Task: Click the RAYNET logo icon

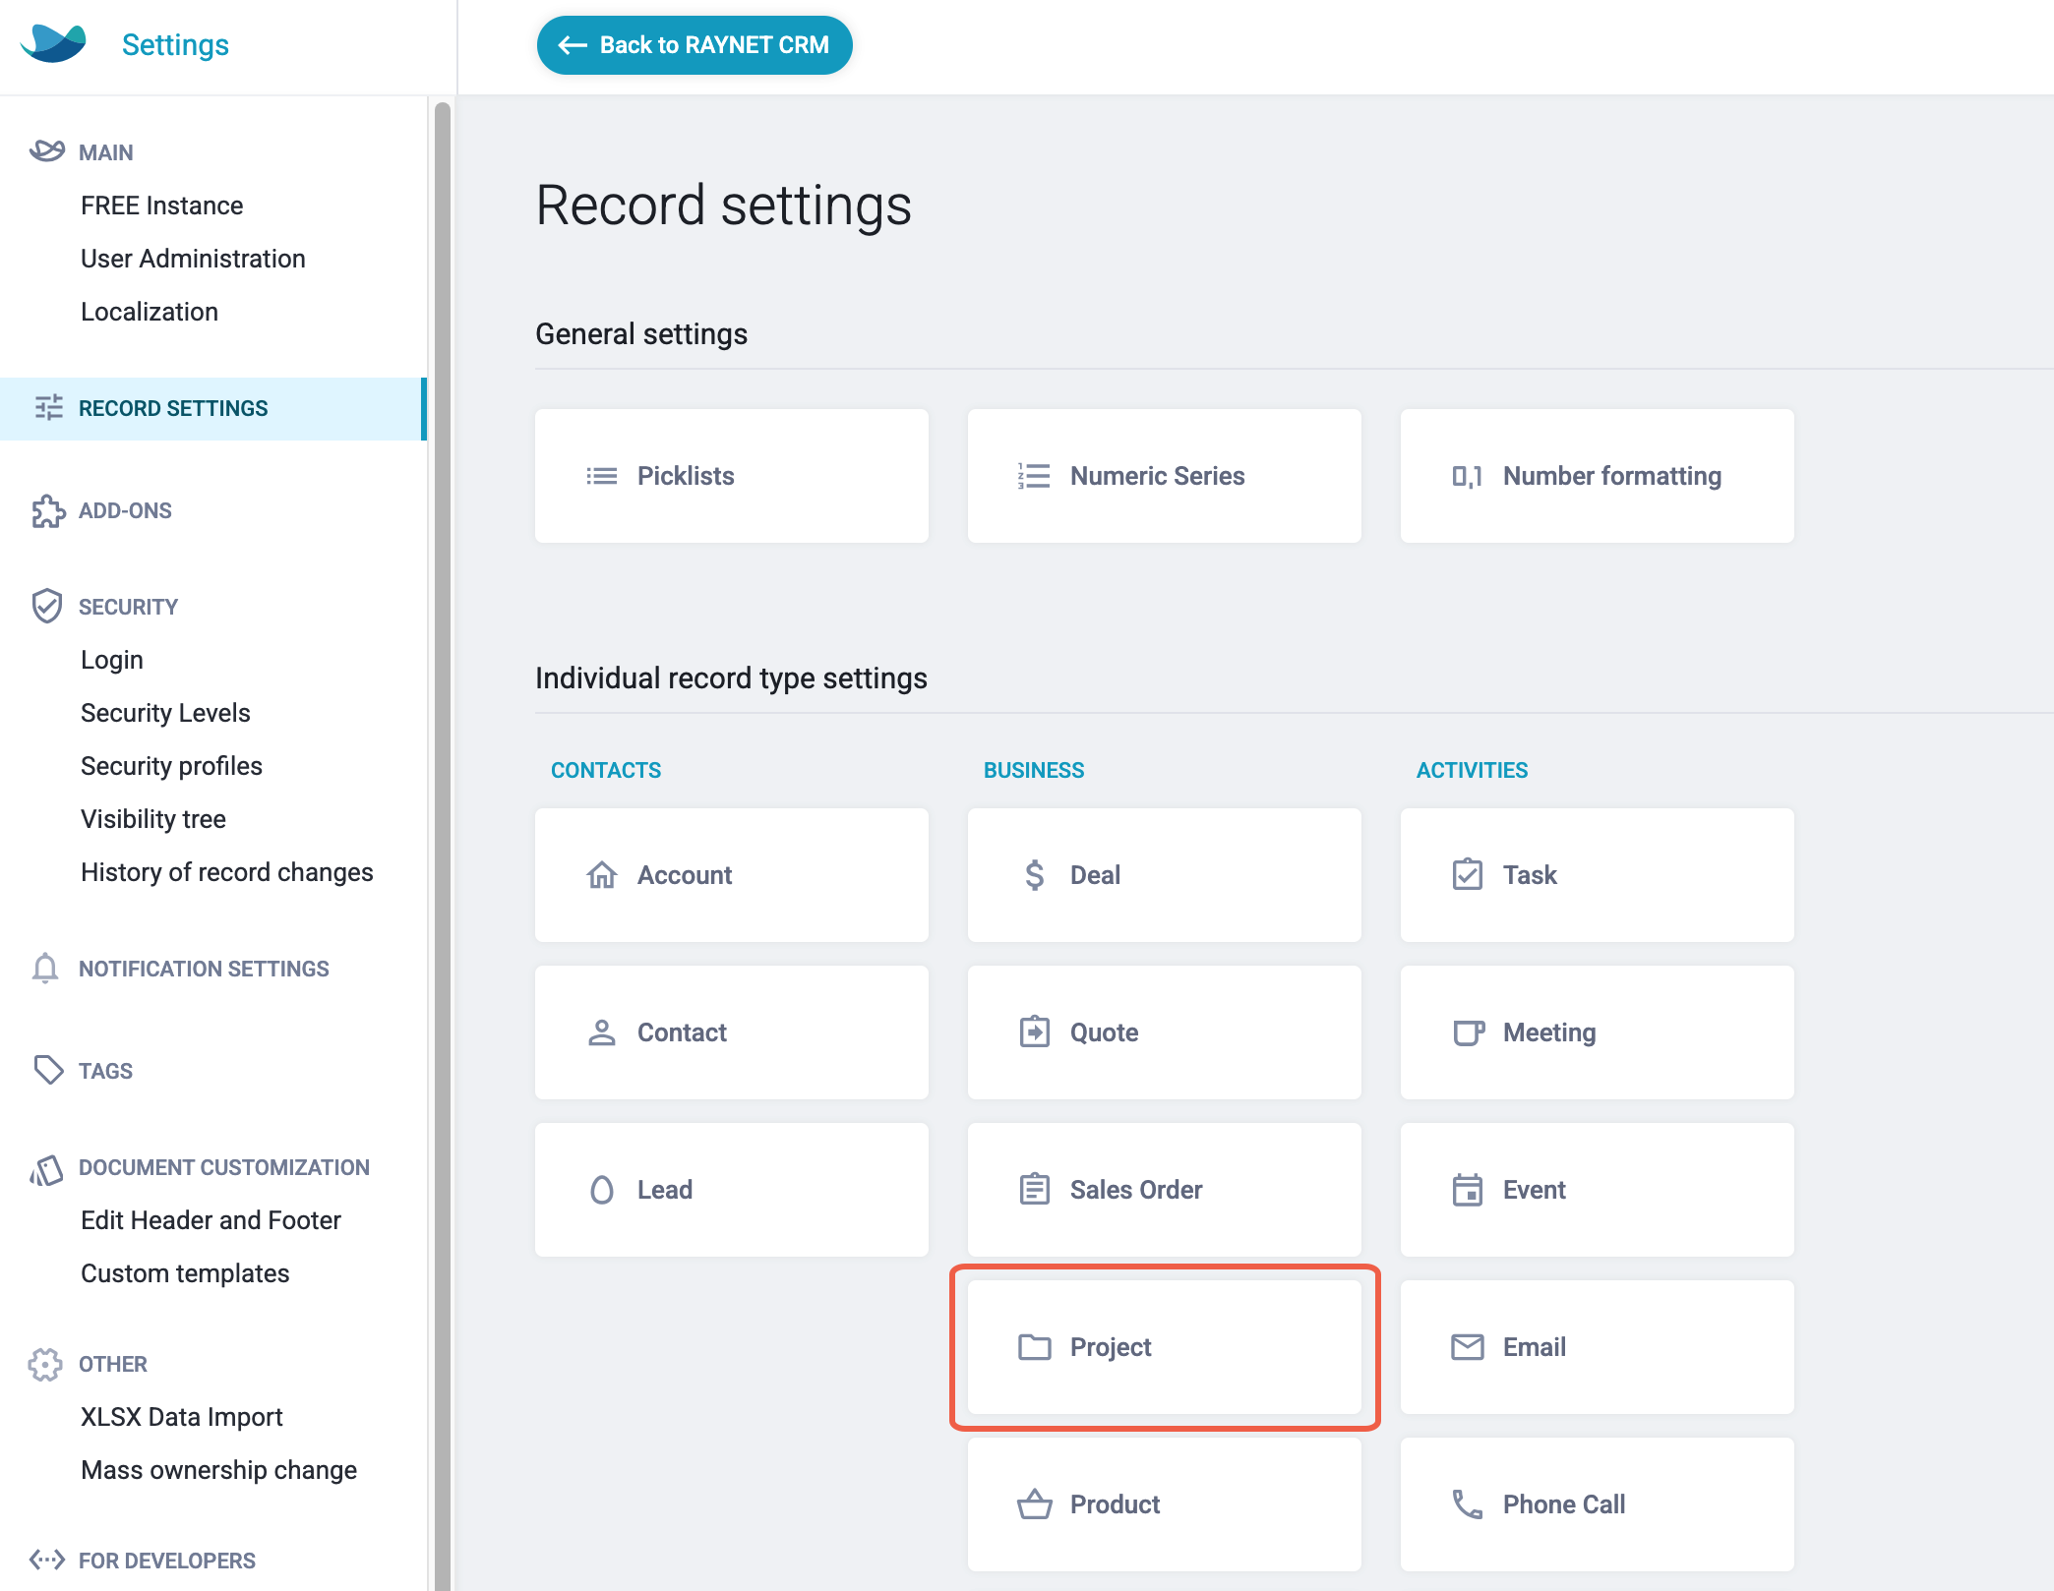Action: coord(54,44)
